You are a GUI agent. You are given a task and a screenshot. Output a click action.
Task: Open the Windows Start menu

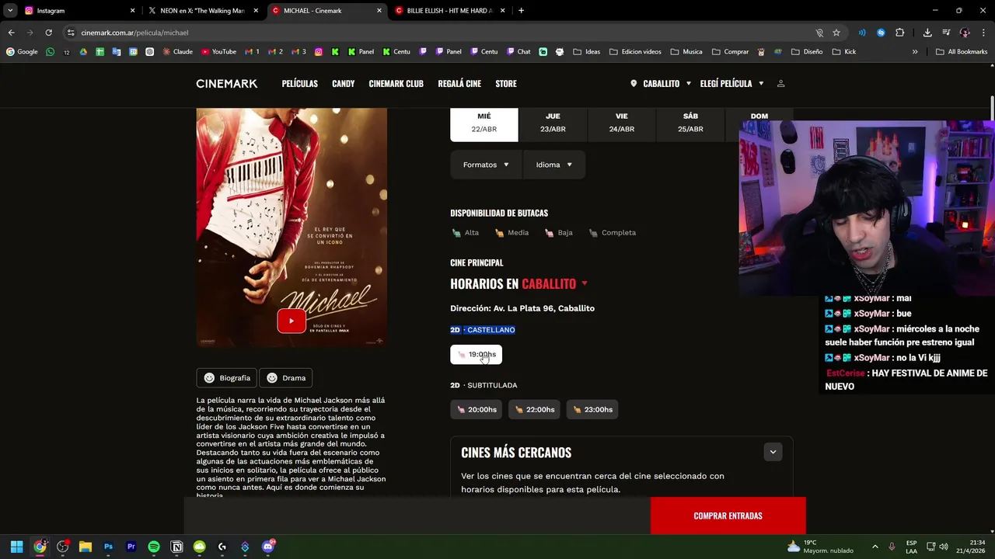click(16, 547)
